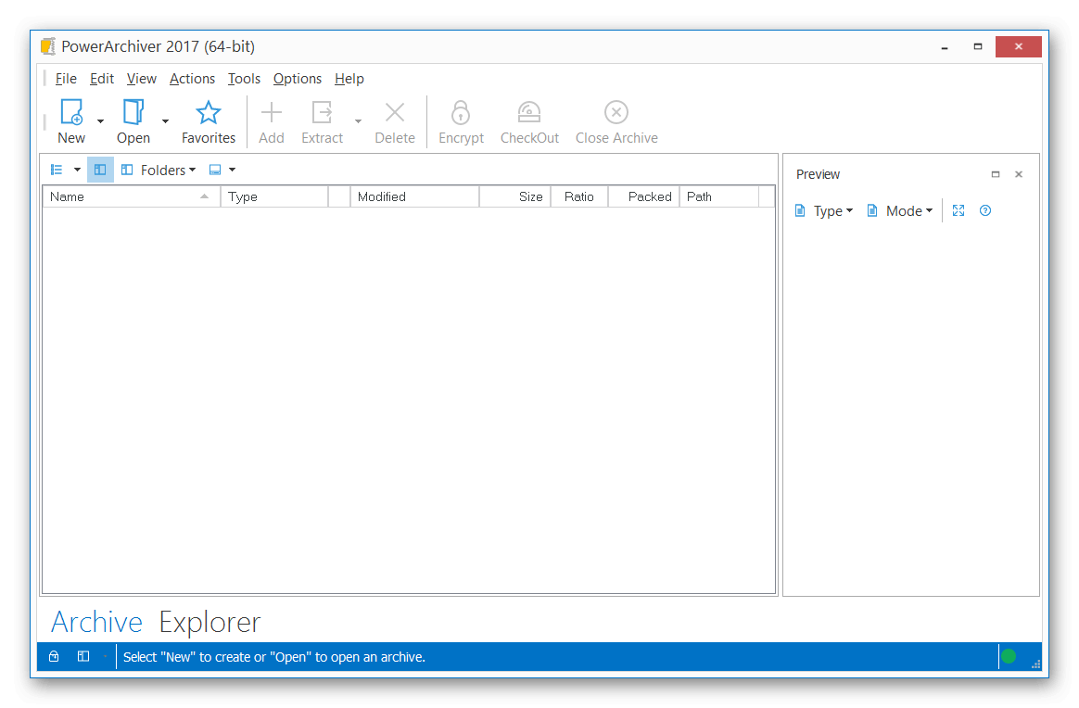
Task: Switch to the Archive mode label
Action: click(96, 622)
